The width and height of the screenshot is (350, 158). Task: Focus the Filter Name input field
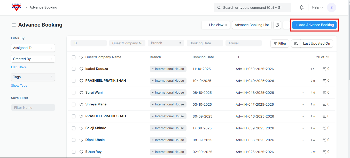[33, 107]
